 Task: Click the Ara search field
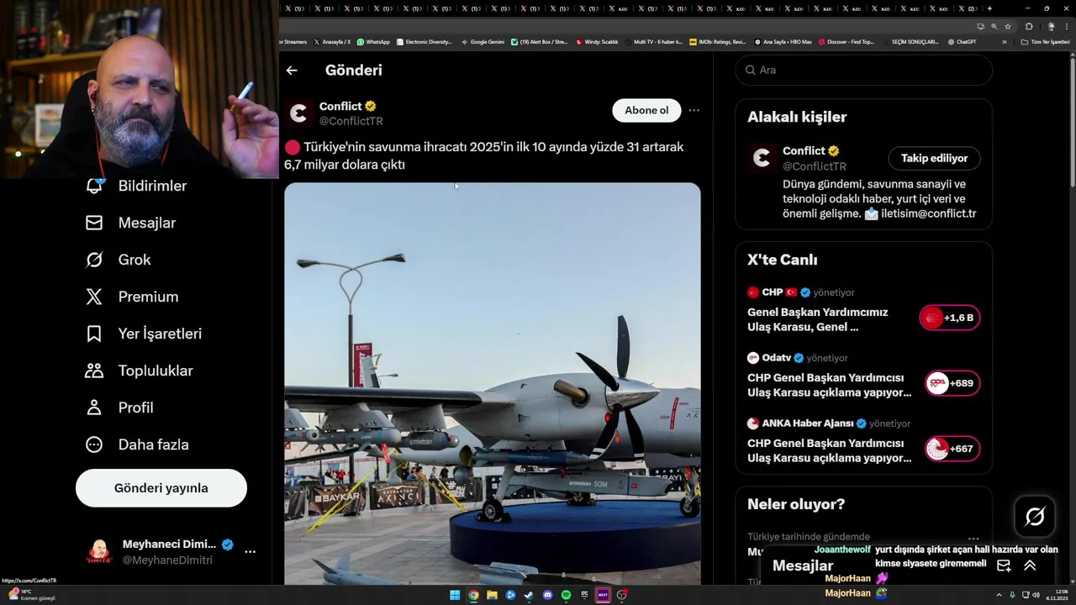[864, 70]
